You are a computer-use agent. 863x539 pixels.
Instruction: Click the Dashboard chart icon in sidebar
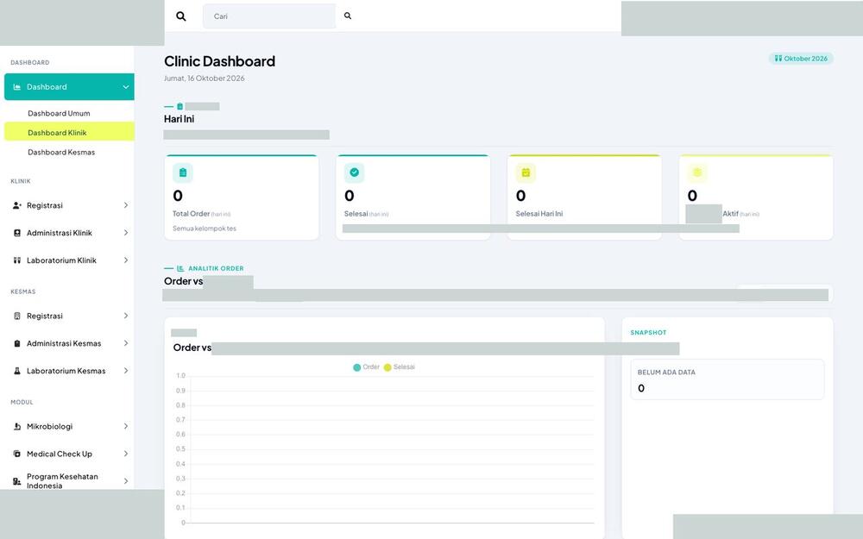coord(17,87)
